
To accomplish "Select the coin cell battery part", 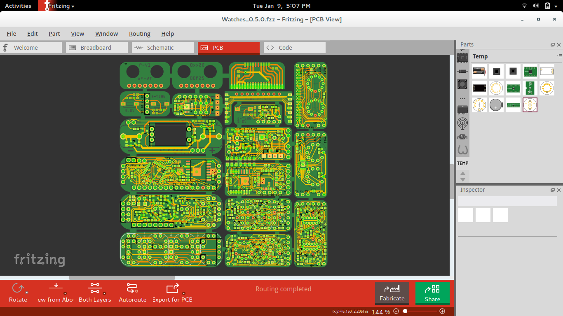I will (496, 105).
